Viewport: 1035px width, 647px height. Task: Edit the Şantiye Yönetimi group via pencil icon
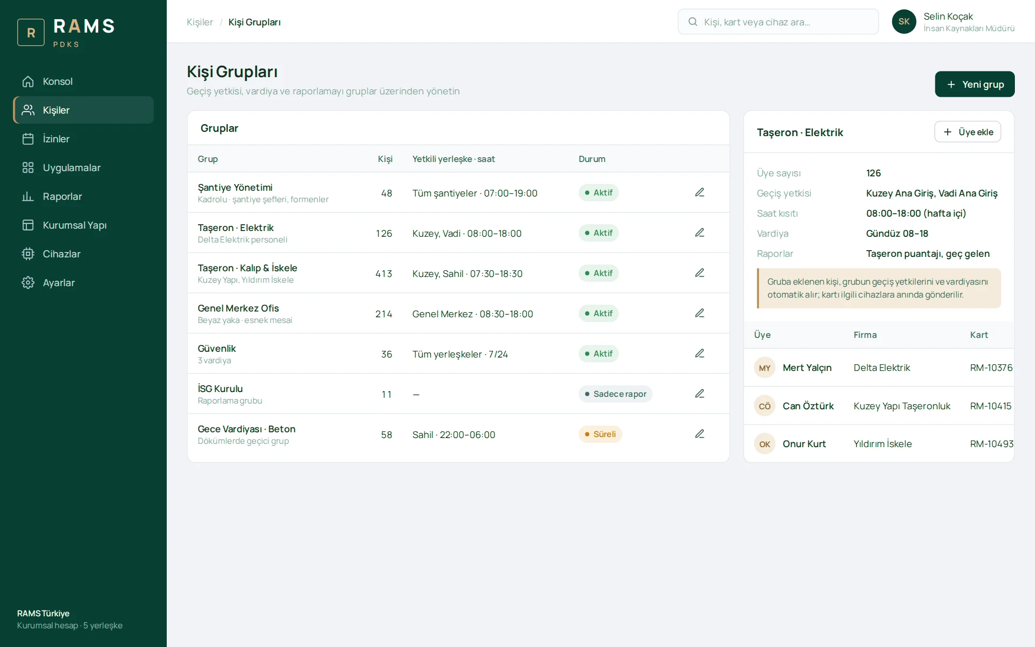pyautogui.click(x=700, y=192)
